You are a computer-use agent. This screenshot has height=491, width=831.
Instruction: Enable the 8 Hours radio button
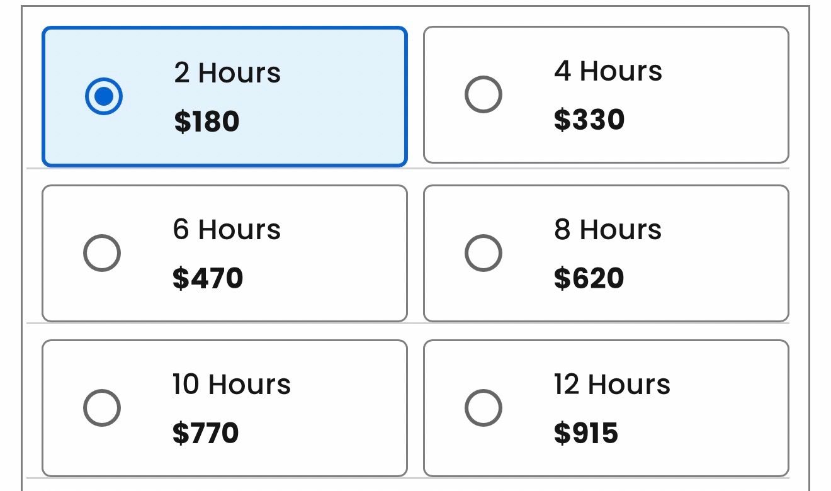pos(483,253)
